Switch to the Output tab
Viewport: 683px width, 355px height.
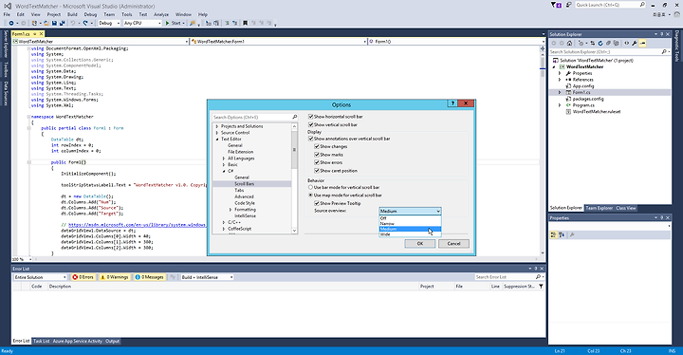112,341
